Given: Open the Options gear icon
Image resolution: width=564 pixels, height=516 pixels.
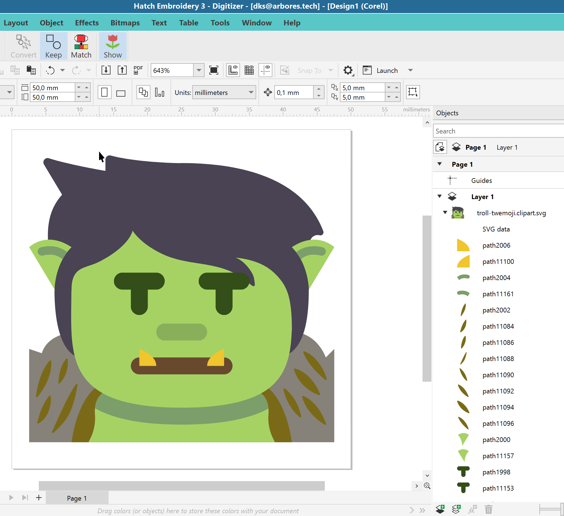Looking at the screenshot, I should [348, 70].
